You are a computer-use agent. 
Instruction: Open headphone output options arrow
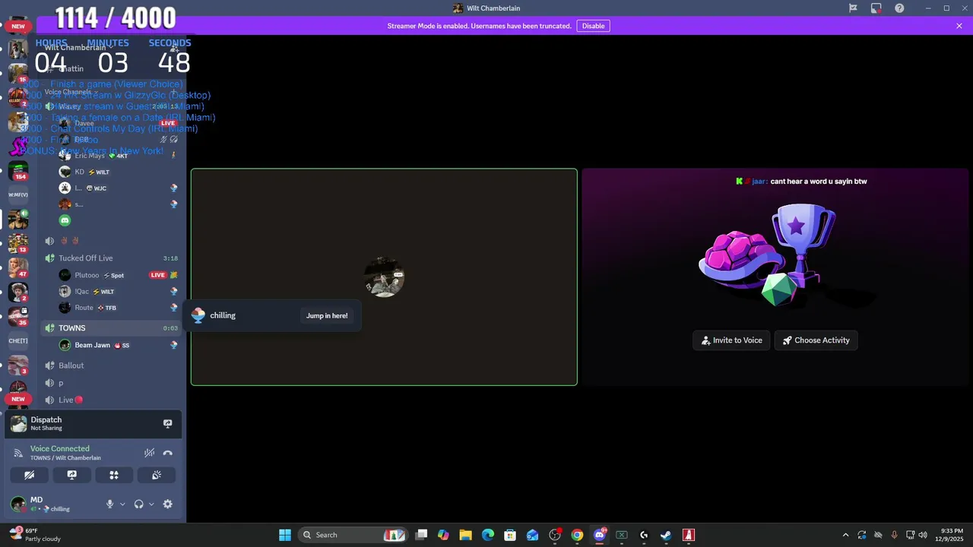(x=151, y=504)
